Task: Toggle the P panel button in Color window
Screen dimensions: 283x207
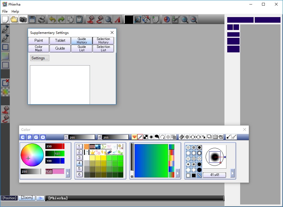Action: coord(29,137)
